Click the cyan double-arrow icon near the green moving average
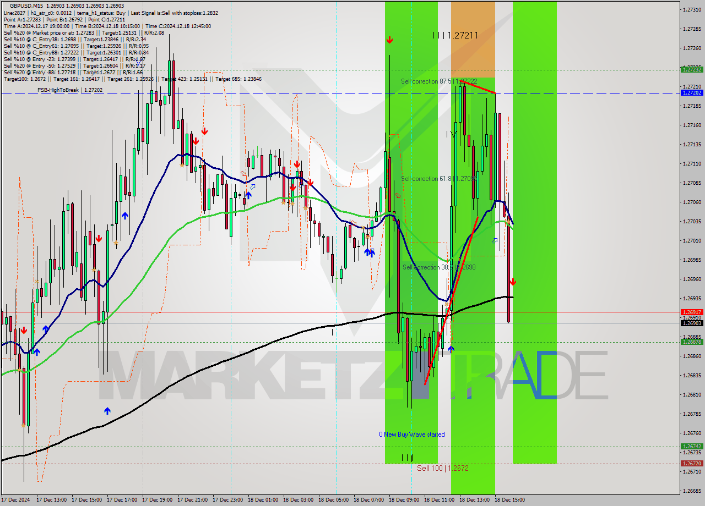This screenshot has width=705, height=506. coord(253,186)
